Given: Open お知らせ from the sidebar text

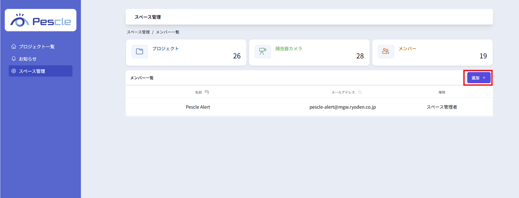Looking at the screenshot, I should point(28,59).
